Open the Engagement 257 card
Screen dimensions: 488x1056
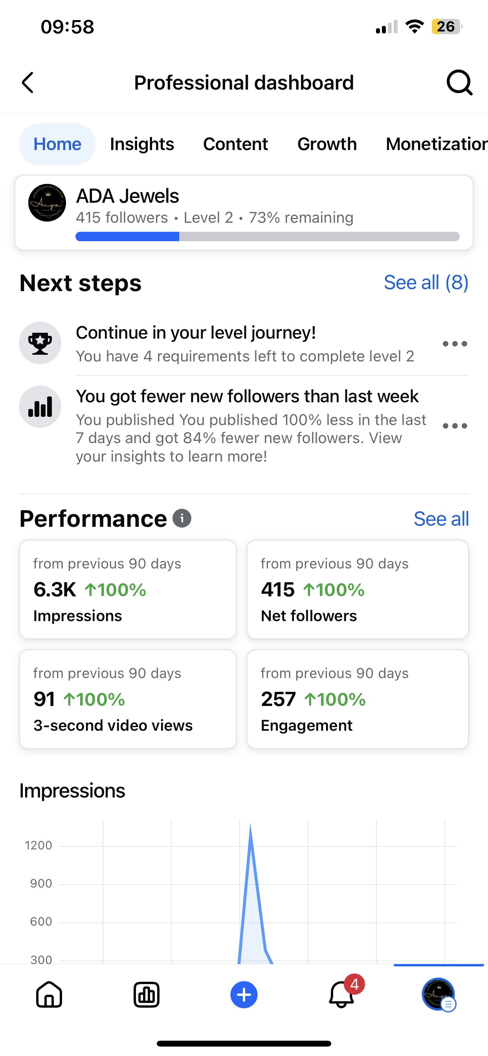coord(358,699)
